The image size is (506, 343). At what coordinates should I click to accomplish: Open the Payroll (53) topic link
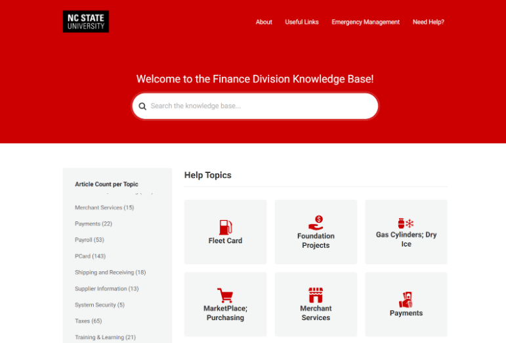89,240
